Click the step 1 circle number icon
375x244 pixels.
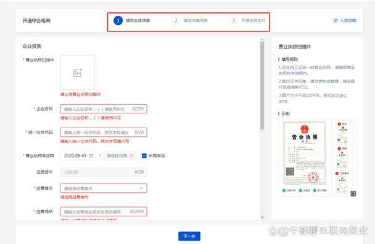click(118, 20)
